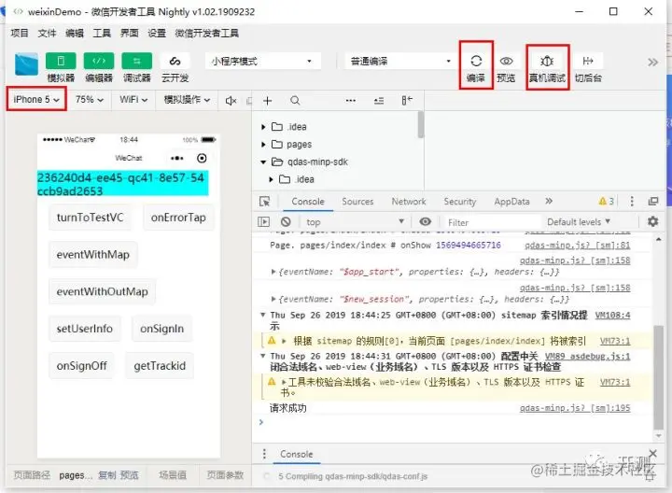This screenshot has height=493, width=672.
Task: Show more devtools tabs chevron
Action: tap(549, 201)
